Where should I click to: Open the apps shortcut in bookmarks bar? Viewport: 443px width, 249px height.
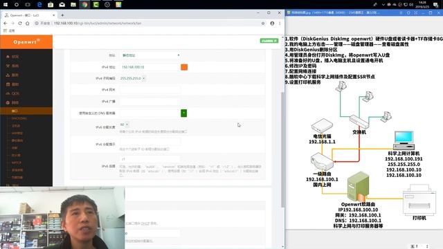9,30
